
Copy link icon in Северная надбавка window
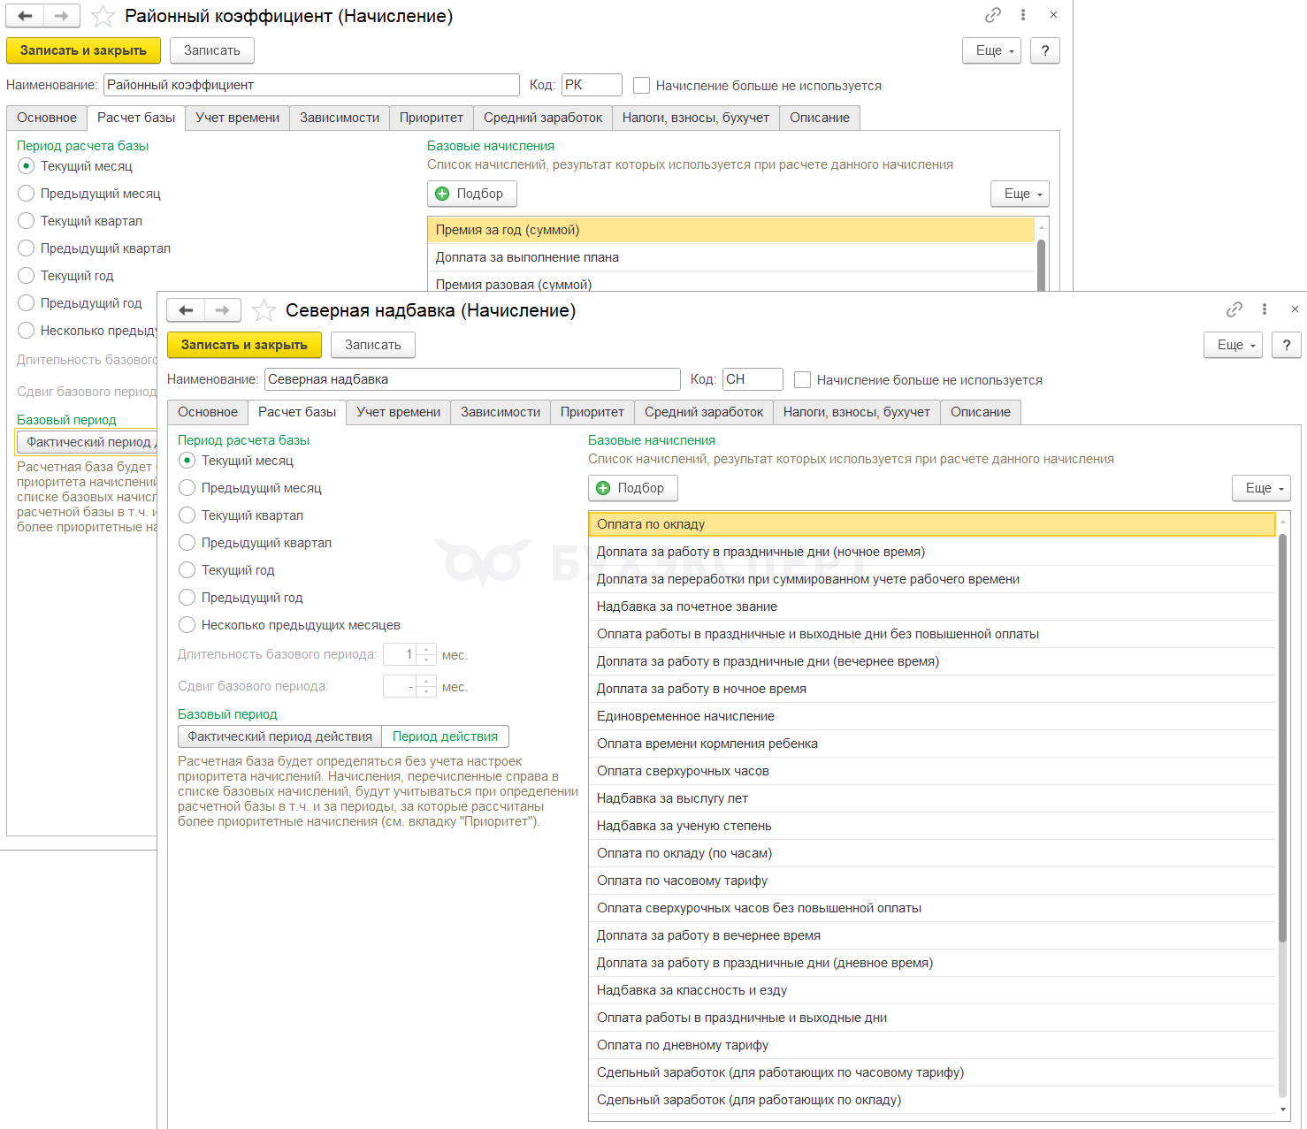[1234, 309]
